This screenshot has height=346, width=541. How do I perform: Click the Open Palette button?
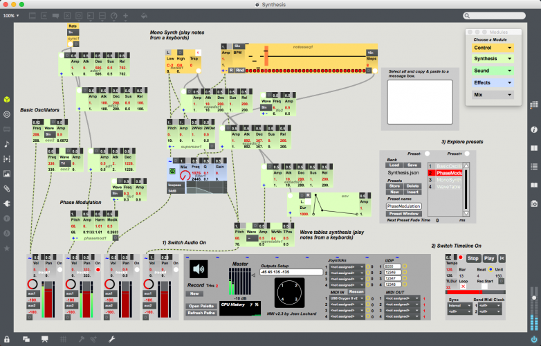point(201,306)
